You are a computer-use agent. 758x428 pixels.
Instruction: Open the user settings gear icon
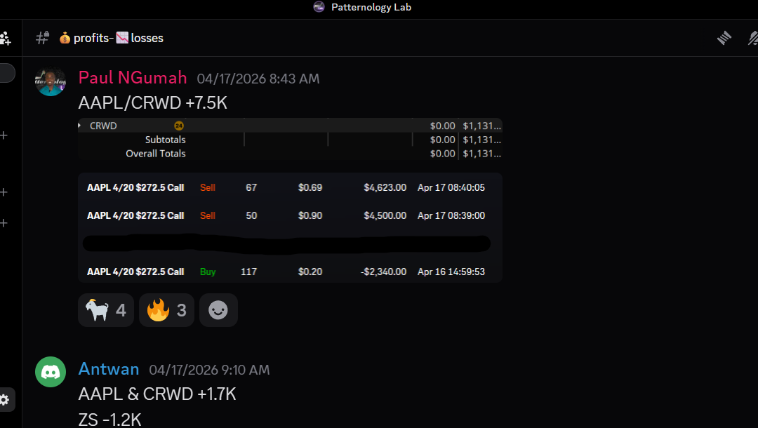[x=4, y=400]
